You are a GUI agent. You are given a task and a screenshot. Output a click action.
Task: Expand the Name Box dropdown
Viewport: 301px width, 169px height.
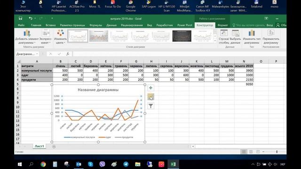click(37, 54)
